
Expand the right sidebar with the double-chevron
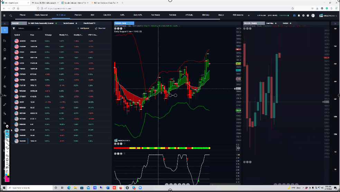(335, 24)
